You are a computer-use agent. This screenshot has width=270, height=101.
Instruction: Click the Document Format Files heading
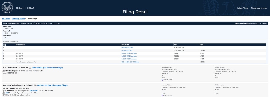point(10,42)
